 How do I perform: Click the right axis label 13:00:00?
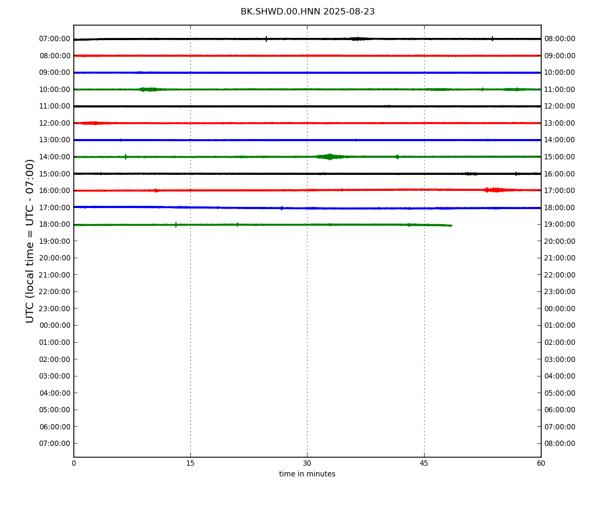tap(560, 123)
